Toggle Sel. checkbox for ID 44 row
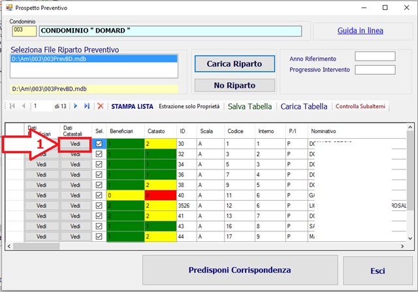 [99, 237]
